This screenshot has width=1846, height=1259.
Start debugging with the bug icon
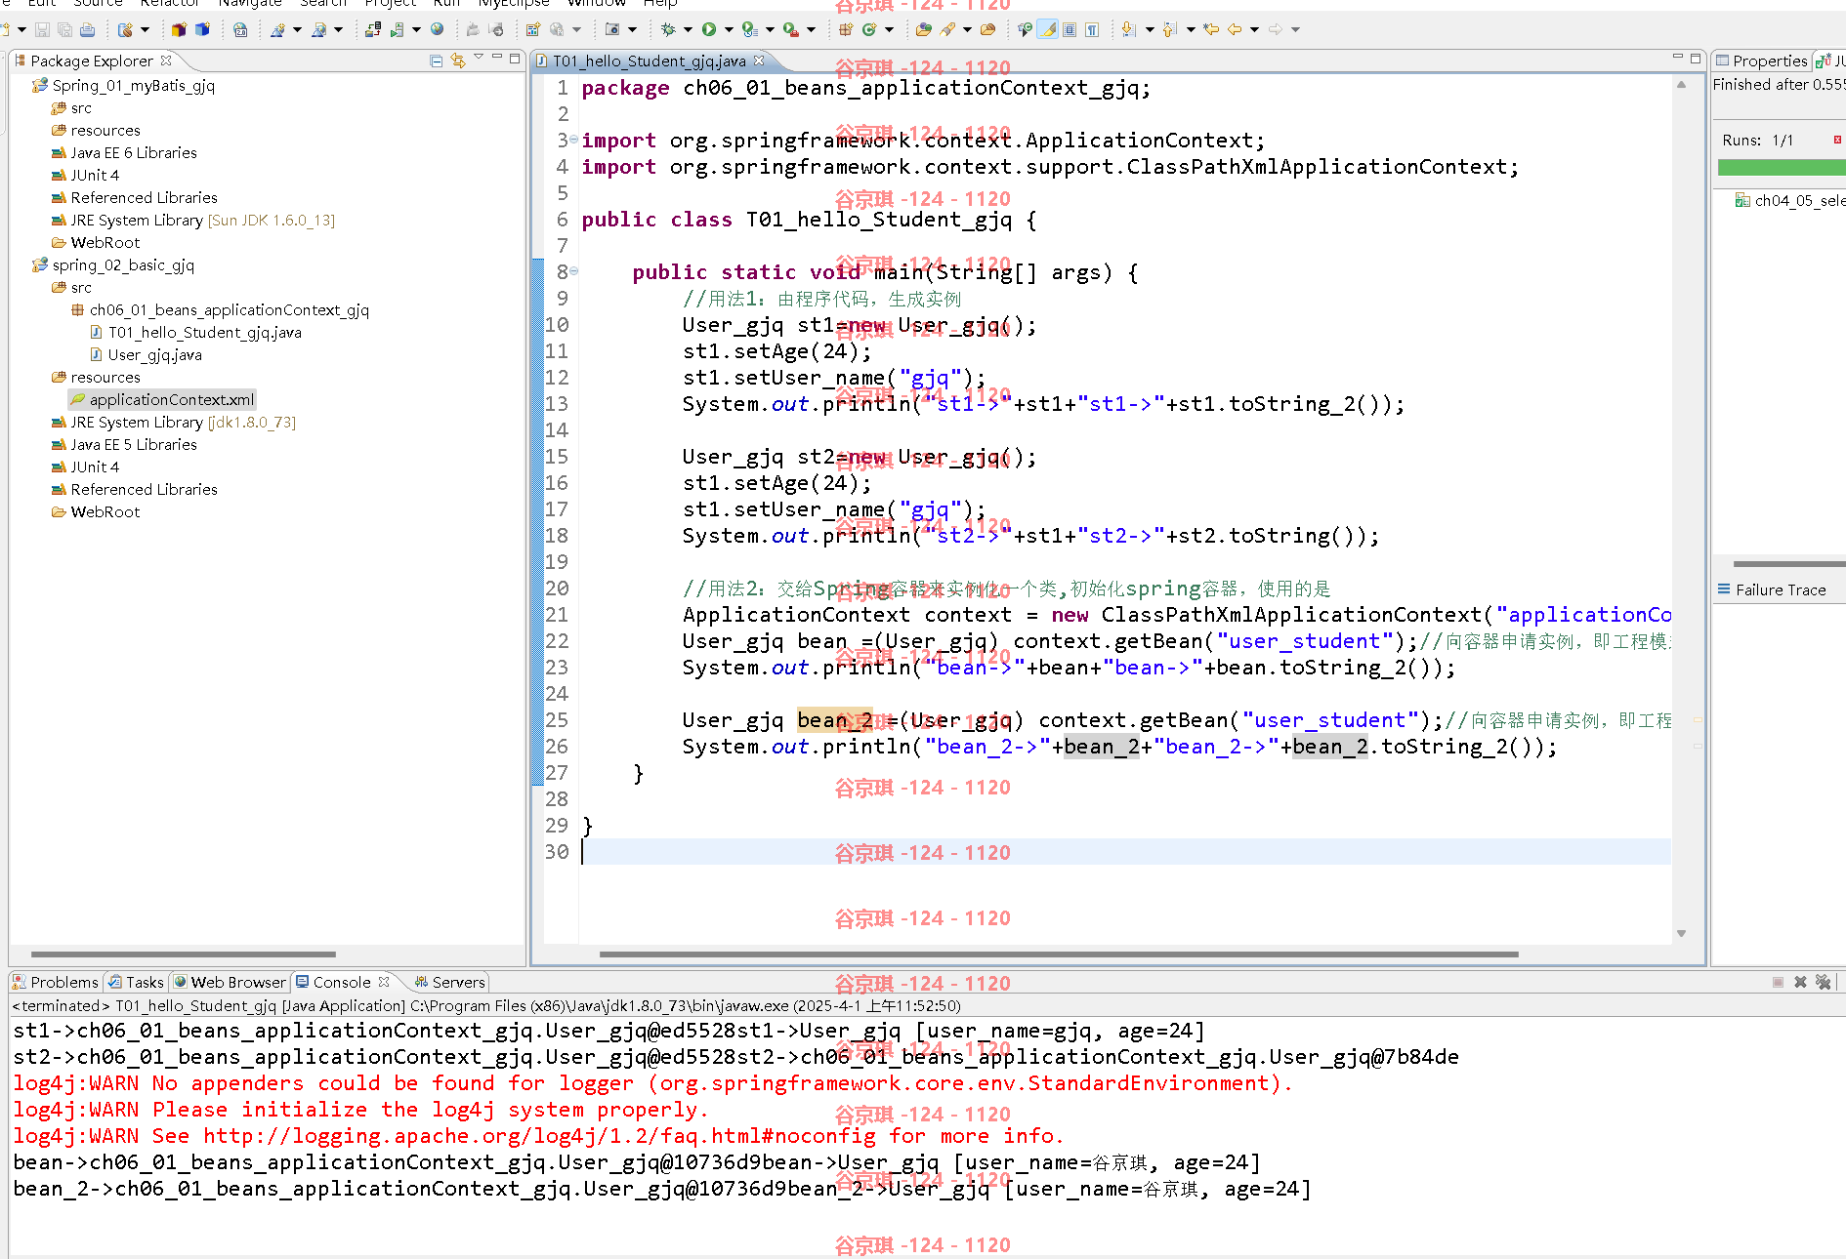tap(668, 30)
